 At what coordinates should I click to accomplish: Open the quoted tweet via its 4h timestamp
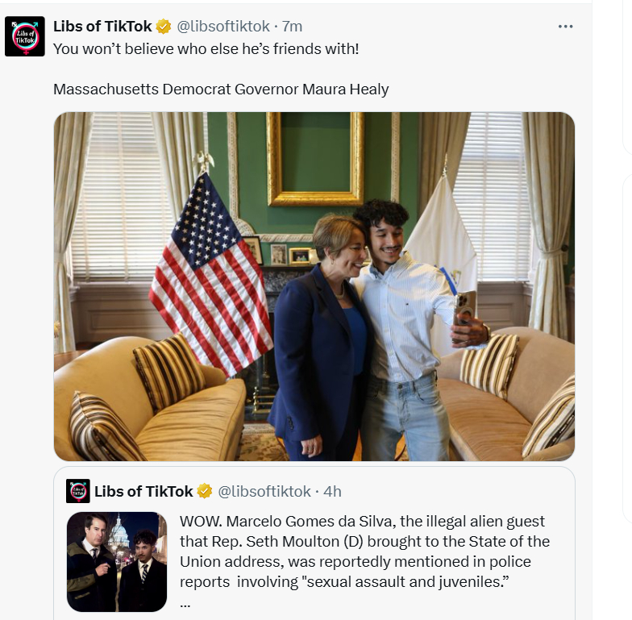(x=332, y=491)
